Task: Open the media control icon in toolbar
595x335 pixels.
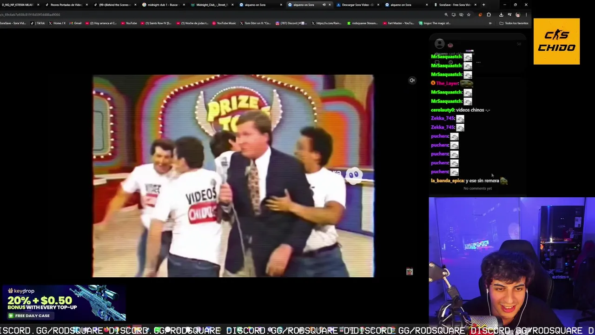Action: (x=509, y=14)
